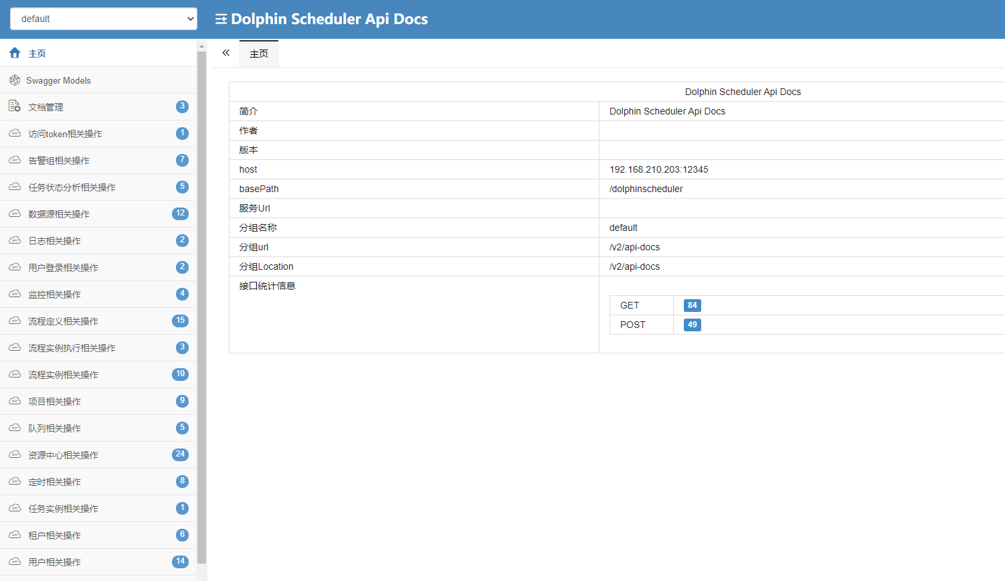Click the cloud icon next to 告警组相关操作
Screen dimensions: 1005x581
(x=14, y=160)
